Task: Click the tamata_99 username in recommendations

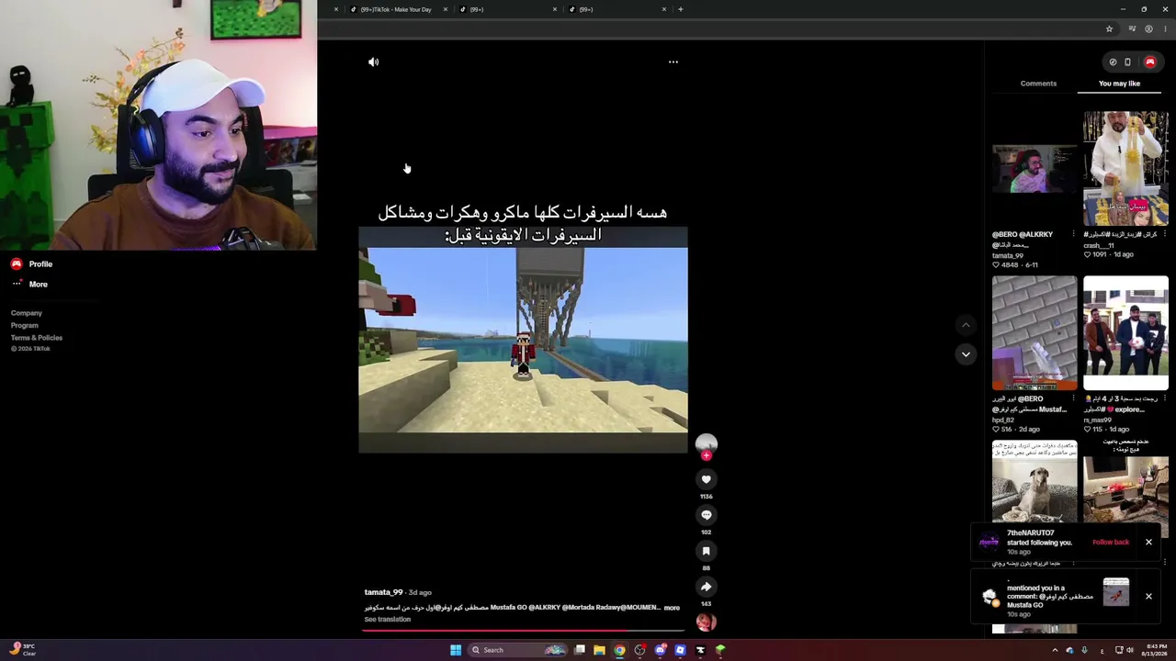Action: (1008, 255)
